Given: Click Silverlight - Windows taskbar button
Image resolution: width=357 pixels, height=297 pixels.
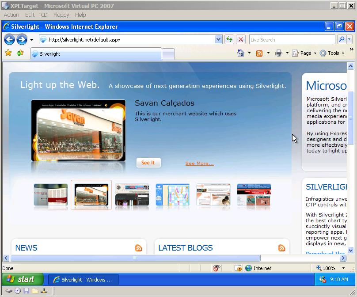Looking at the screenshot, I should coord(84,280).
